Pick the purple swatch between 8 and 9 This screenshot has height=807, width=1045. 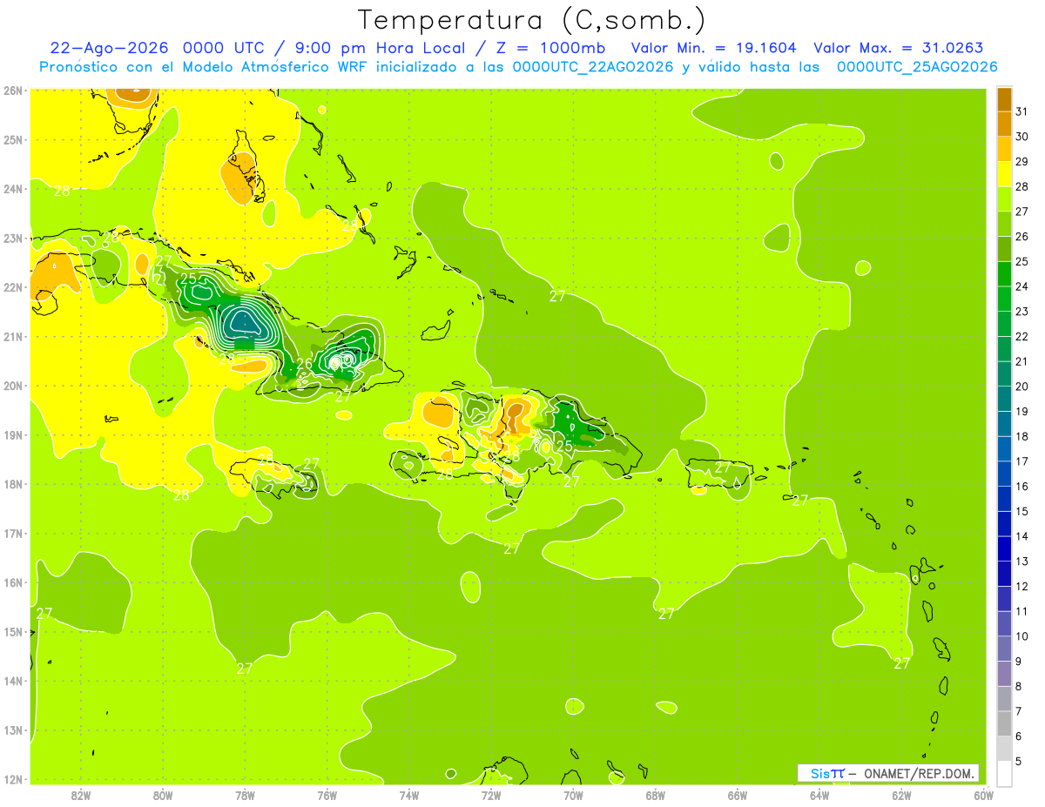[x=1004, y=674]
